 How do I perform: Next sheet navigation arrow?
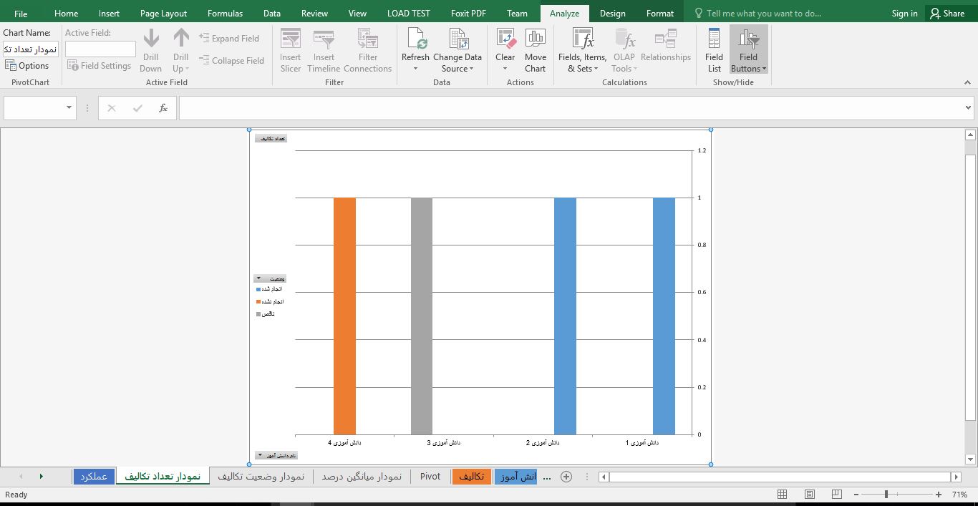pyautogui.click(x=41, y=476)
